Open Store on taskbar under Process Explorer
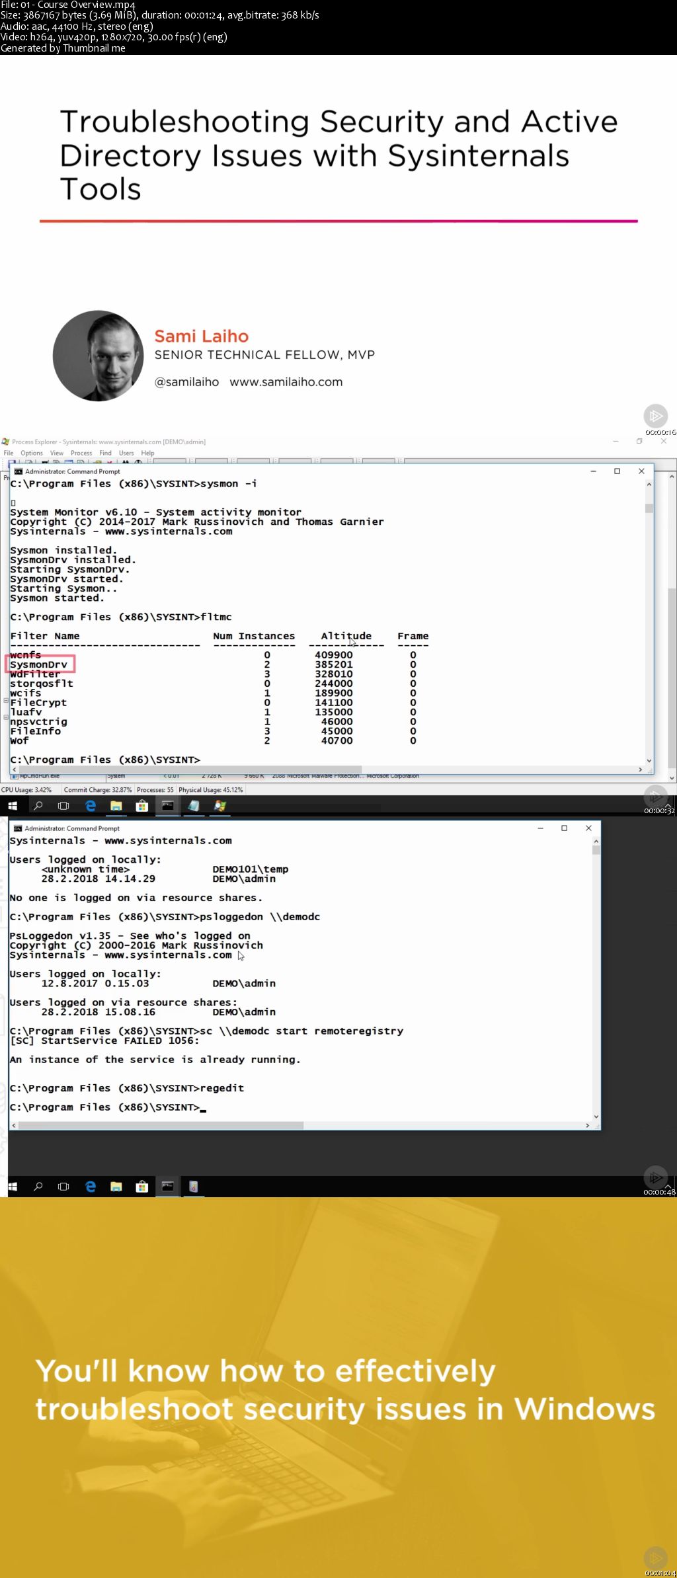The image size is (677, 1578). [141, 806]
